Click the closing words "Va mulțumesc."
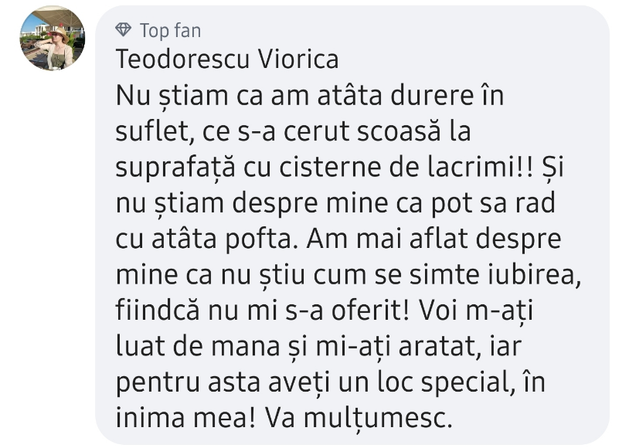The height and width of the screenshot is (448, 629). point(358,418)
